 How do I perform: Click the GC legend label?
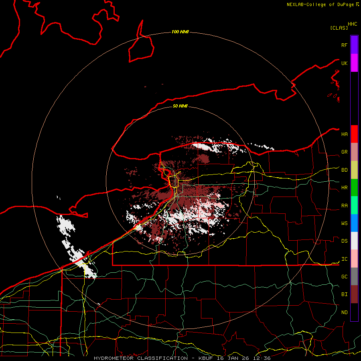coord(344,276)
